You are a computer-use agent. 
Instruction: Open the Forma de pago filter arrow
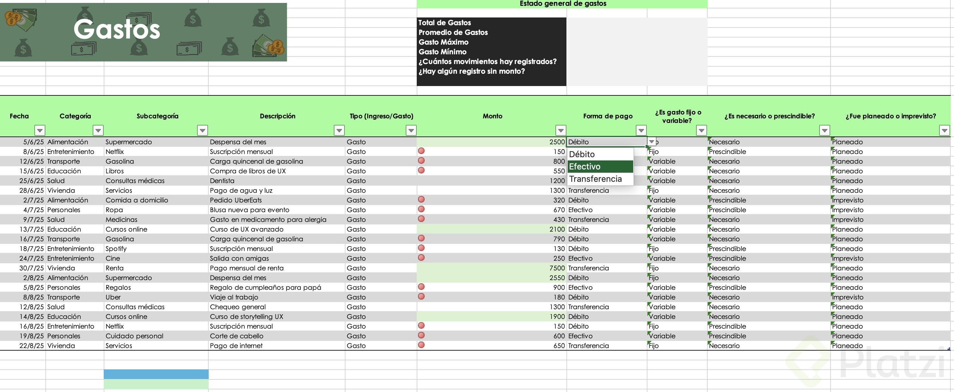tap(641, 130)
